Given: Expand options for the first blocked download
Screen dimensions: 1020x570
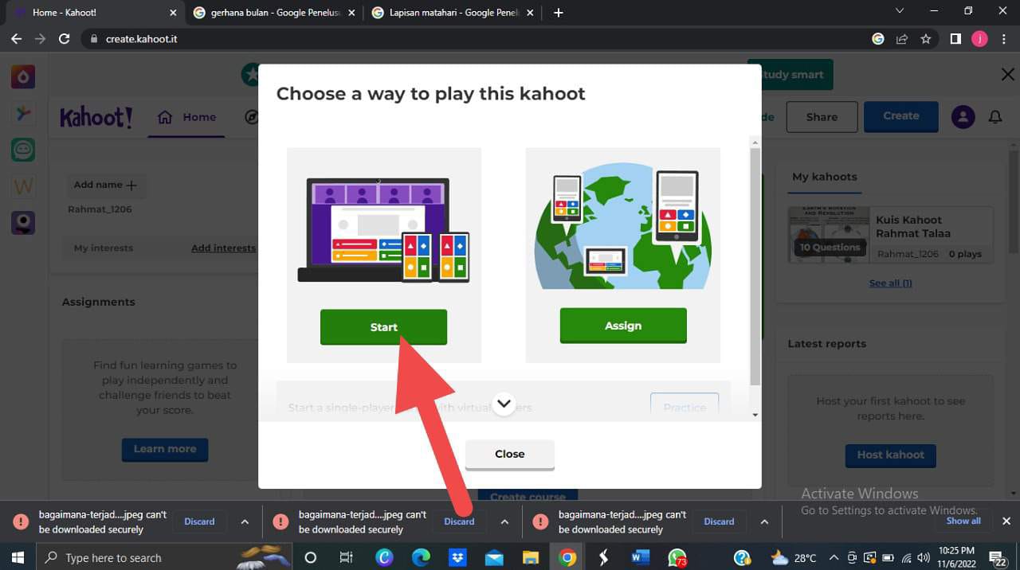Looking at the screenshot, I should (x=245, y=521).
